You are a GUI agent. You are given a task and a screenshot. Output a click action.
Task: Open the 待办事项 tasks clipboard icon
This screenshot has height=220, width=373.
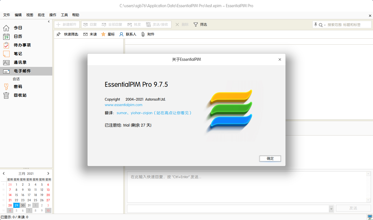point(6,45)
